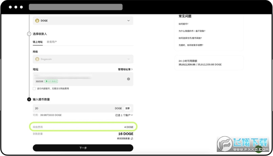The image size is (273, 156).
Task: Open 管理地址簿 address book link
Action: [x=125, y=69]
